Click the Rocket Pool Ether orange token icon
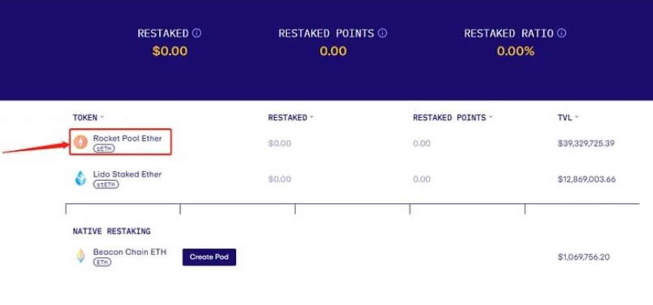 (x=81, y=143)
